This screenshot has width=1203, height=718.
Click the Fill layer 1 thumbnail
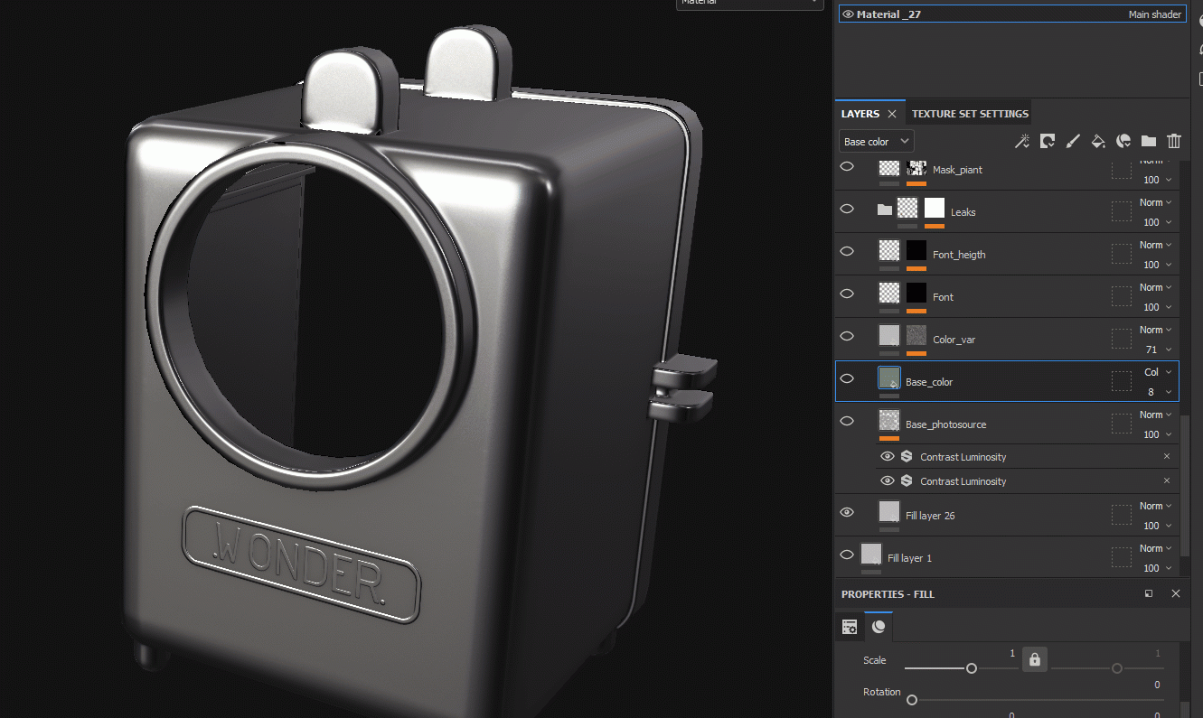click(x=871, y=555)
